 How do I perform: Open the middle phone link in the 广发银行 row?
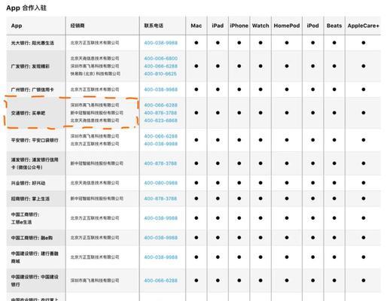click(x=160, y=66)
